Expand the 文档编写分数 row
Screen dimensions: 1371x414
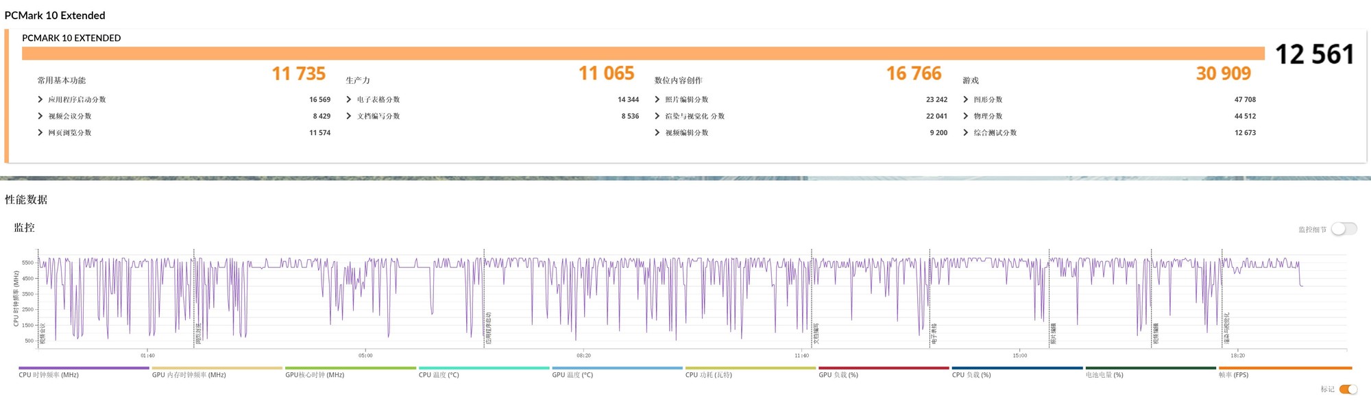pyautogui.click(x=349, y=116)
